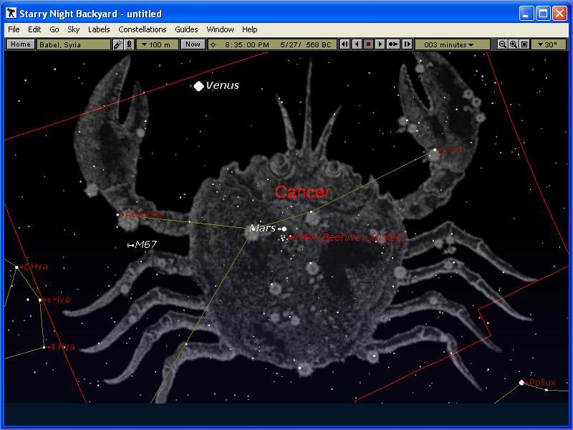Click the full field of view square icon
573x430 pixels.
pyautogui.click(x=524, y=44)
